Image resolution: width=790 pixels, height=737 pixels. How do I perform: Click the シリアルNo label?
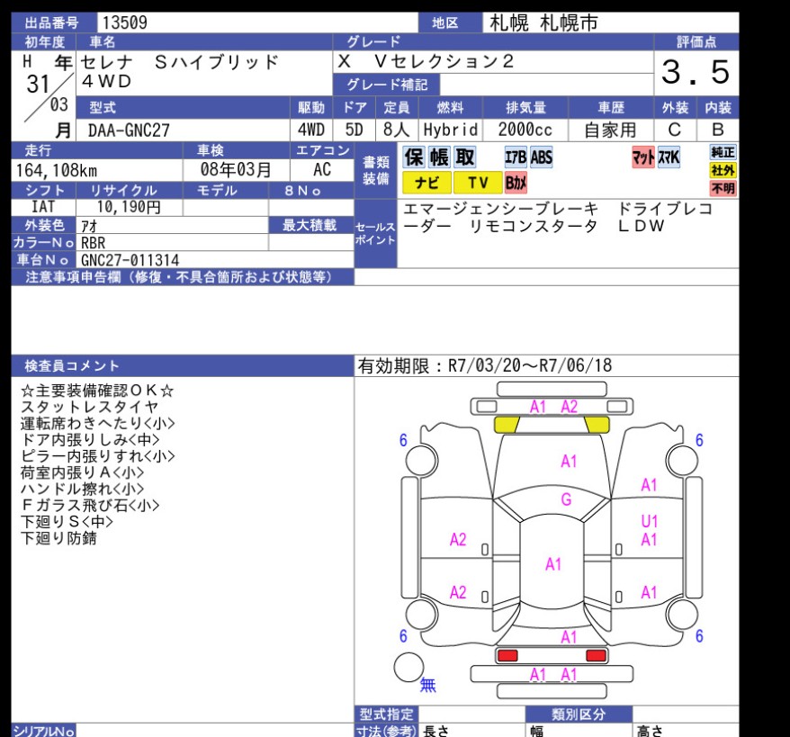pyautogui.click(x=44, y=731)
